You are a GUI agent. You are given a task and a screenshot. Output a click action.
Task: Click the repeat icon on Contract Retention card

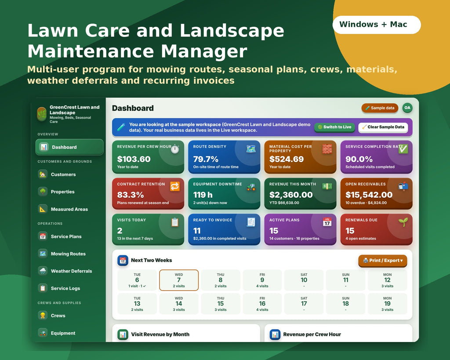click(175, 186)
